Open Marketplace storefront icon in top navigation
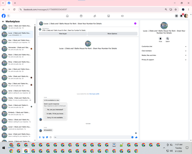This screenshot has height=154, width=192. pyautogui.click(x=109, y=16)
